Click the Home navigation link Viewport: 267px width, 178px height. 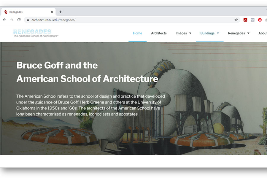tap(137, 33)
